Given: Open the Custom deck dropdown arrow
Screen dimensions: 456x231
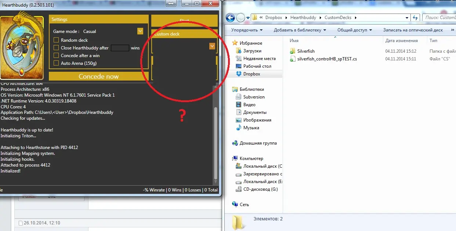Looking at the screenshot, I should [212, 46].
